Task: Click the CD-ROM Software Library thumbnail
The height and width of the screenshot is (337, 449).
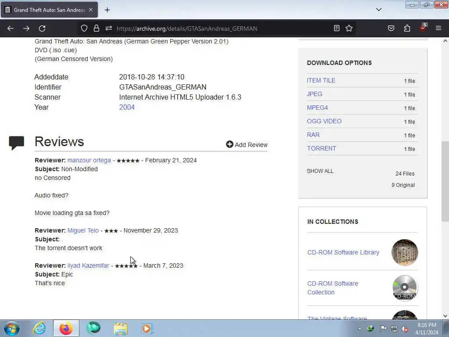Action: (x=405, y=252)
